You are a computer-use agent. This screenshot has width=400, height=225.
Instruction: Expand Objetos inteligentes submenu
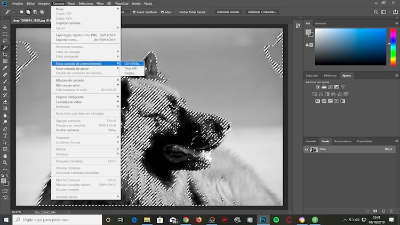click(86, 97)
